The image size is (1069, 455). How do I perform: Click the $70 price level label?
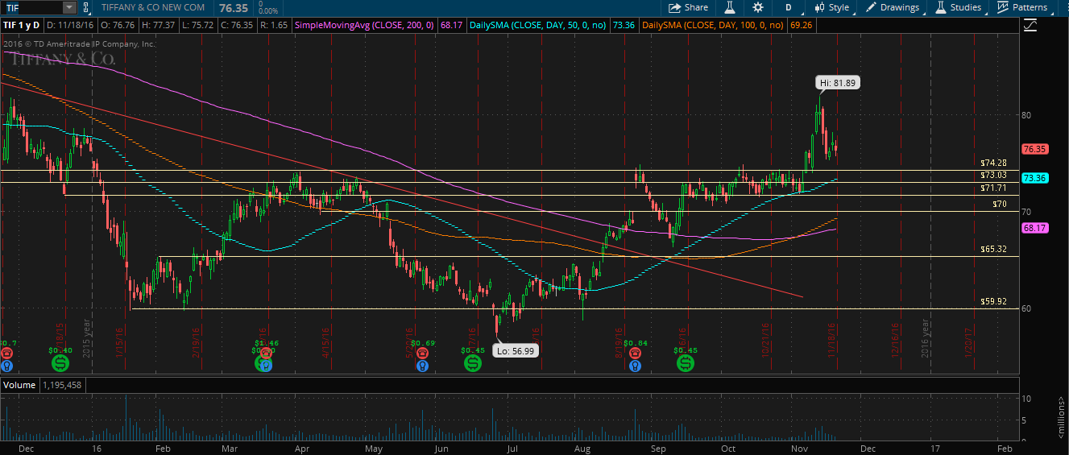click(1000, 205)
